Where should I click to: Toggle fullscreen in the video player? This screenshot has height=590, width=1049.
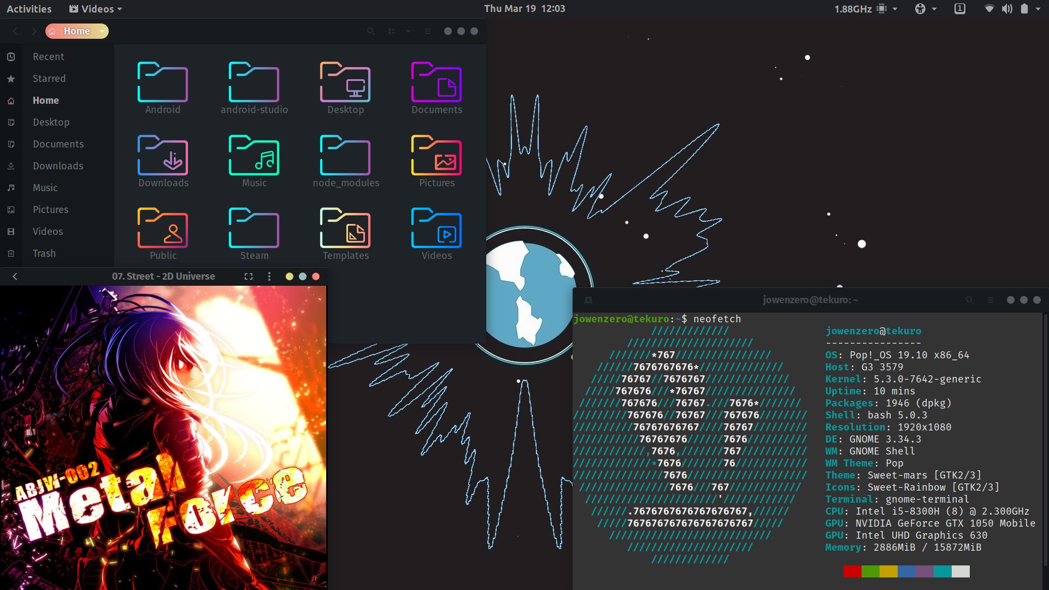pyautogui.click(x=249, y=276)
